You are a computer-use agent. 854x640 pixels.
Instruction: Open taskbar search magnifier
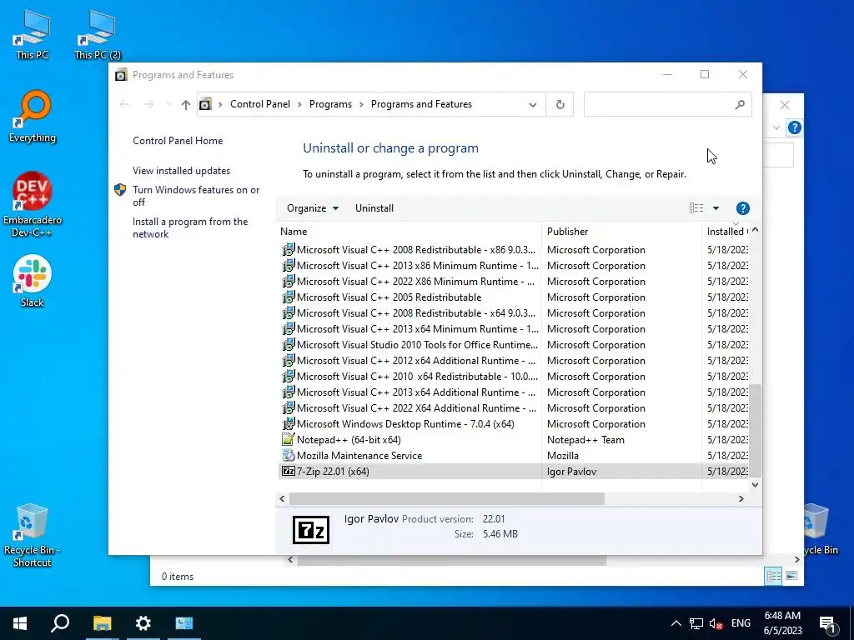(x=60, y=623)
